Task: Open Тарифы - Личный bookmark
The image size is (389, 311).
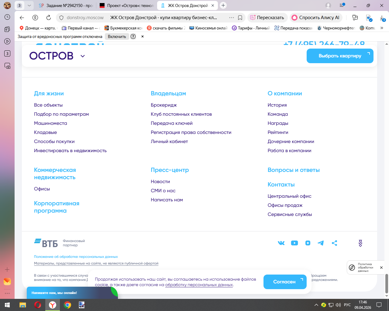Action: pos(251,28)
